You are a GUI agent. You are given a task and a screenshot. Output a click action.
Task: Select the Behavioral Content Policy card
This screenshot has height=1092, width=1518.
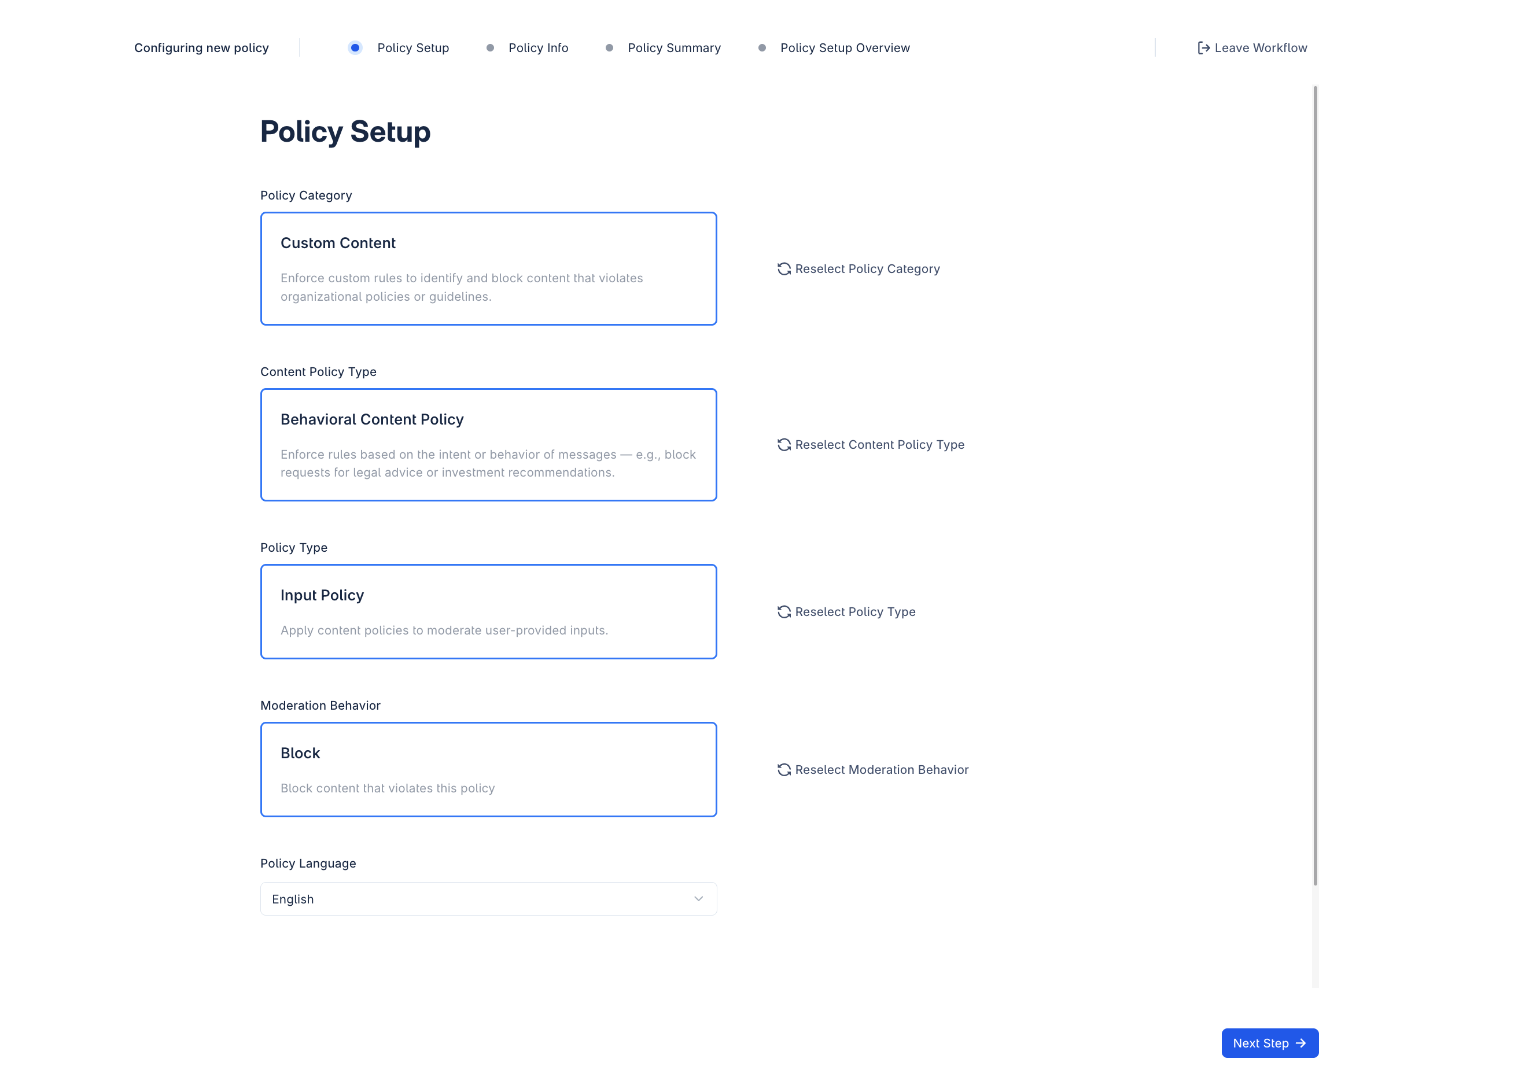click(489, 445)
